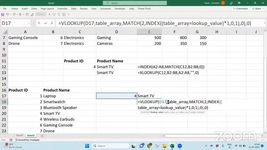Switch to Sheet1 tab
267x150 pixels.
tap(20, 135)
